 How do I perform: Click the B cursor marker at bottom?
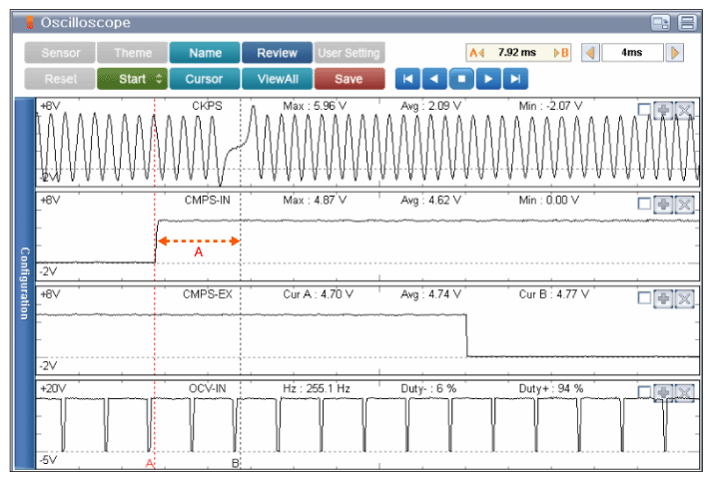click(236, 463)
